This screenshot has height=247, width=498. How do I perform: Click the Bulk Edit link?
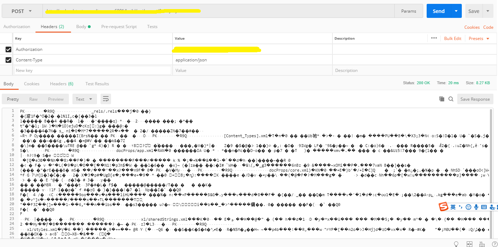(x=453, y=39)
